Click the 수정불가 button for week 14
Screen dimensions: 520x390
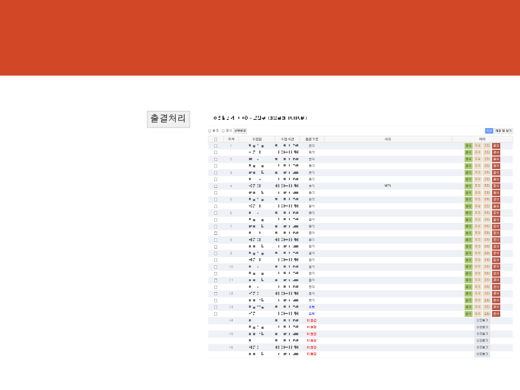[482, 320]
